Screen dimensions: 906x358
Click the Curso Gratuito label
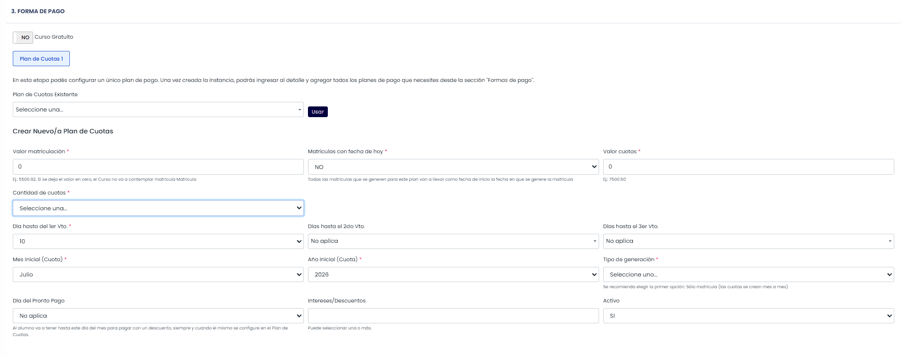coord(54,37)
